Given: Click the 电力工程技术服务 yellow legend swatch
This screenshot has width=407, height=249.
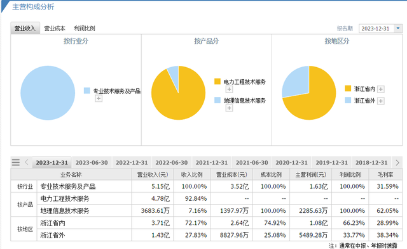Looking at the screenshot, I should point(217,82).
